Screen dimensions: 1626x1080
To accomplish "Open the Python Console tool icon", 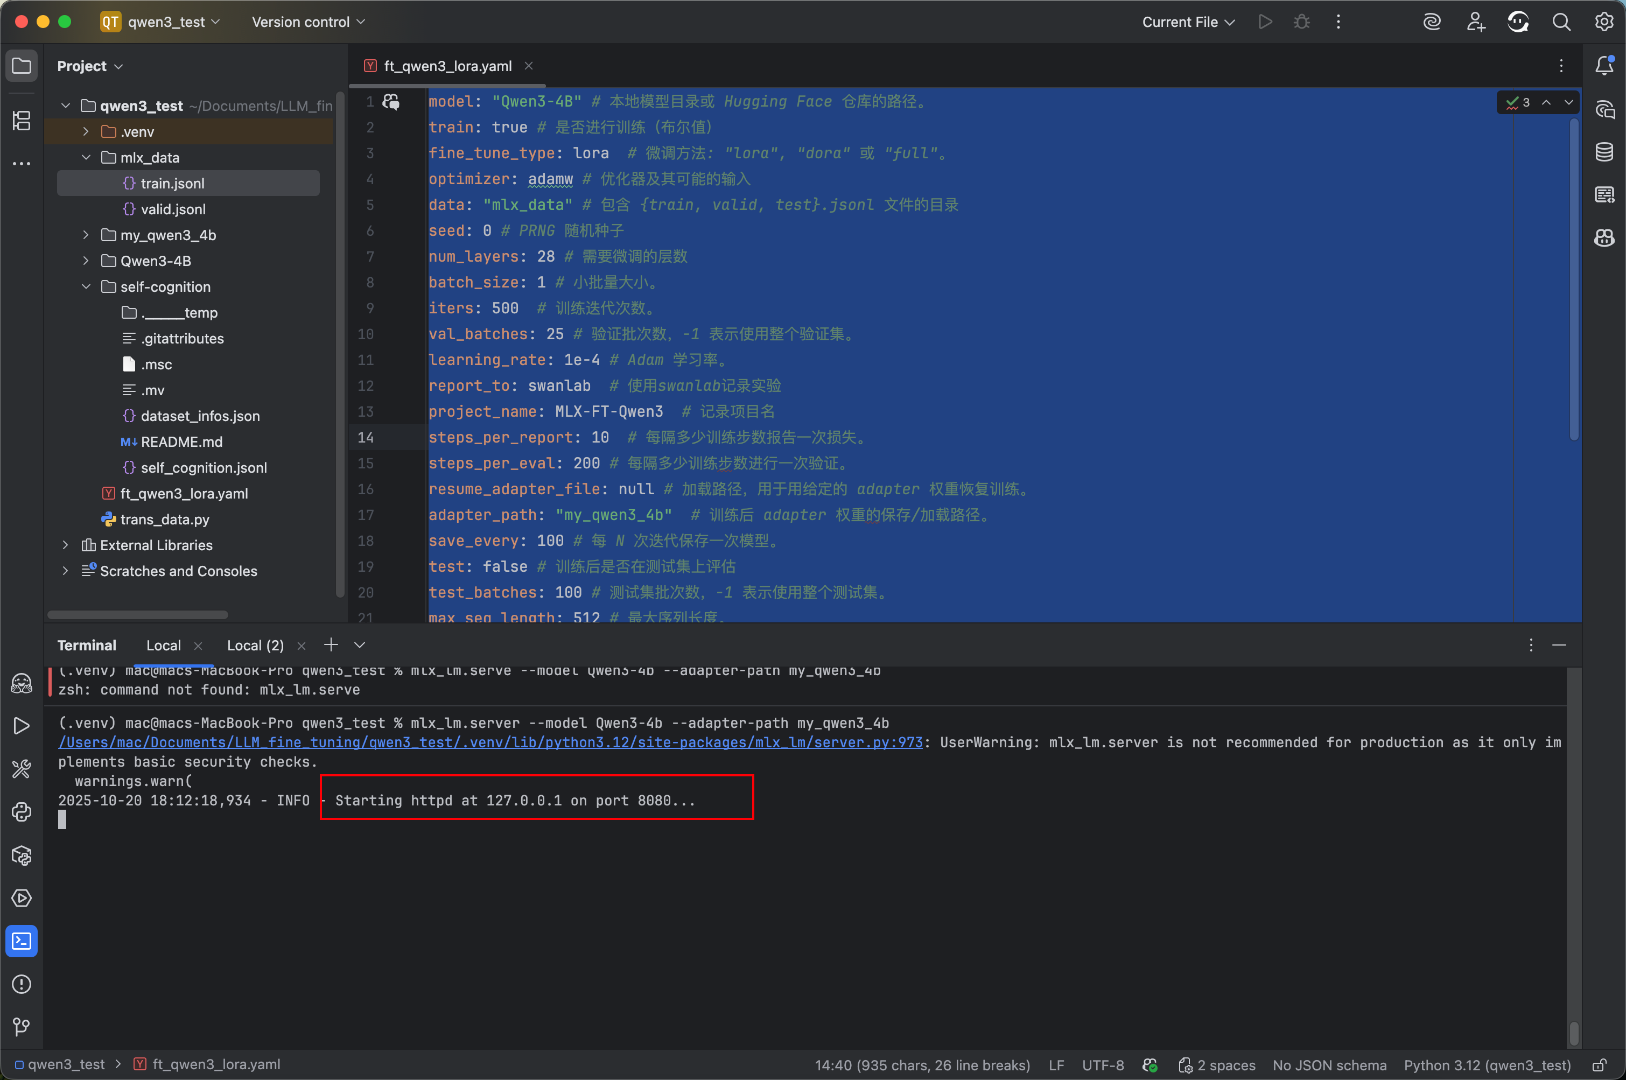I will (x=22, y=812).
